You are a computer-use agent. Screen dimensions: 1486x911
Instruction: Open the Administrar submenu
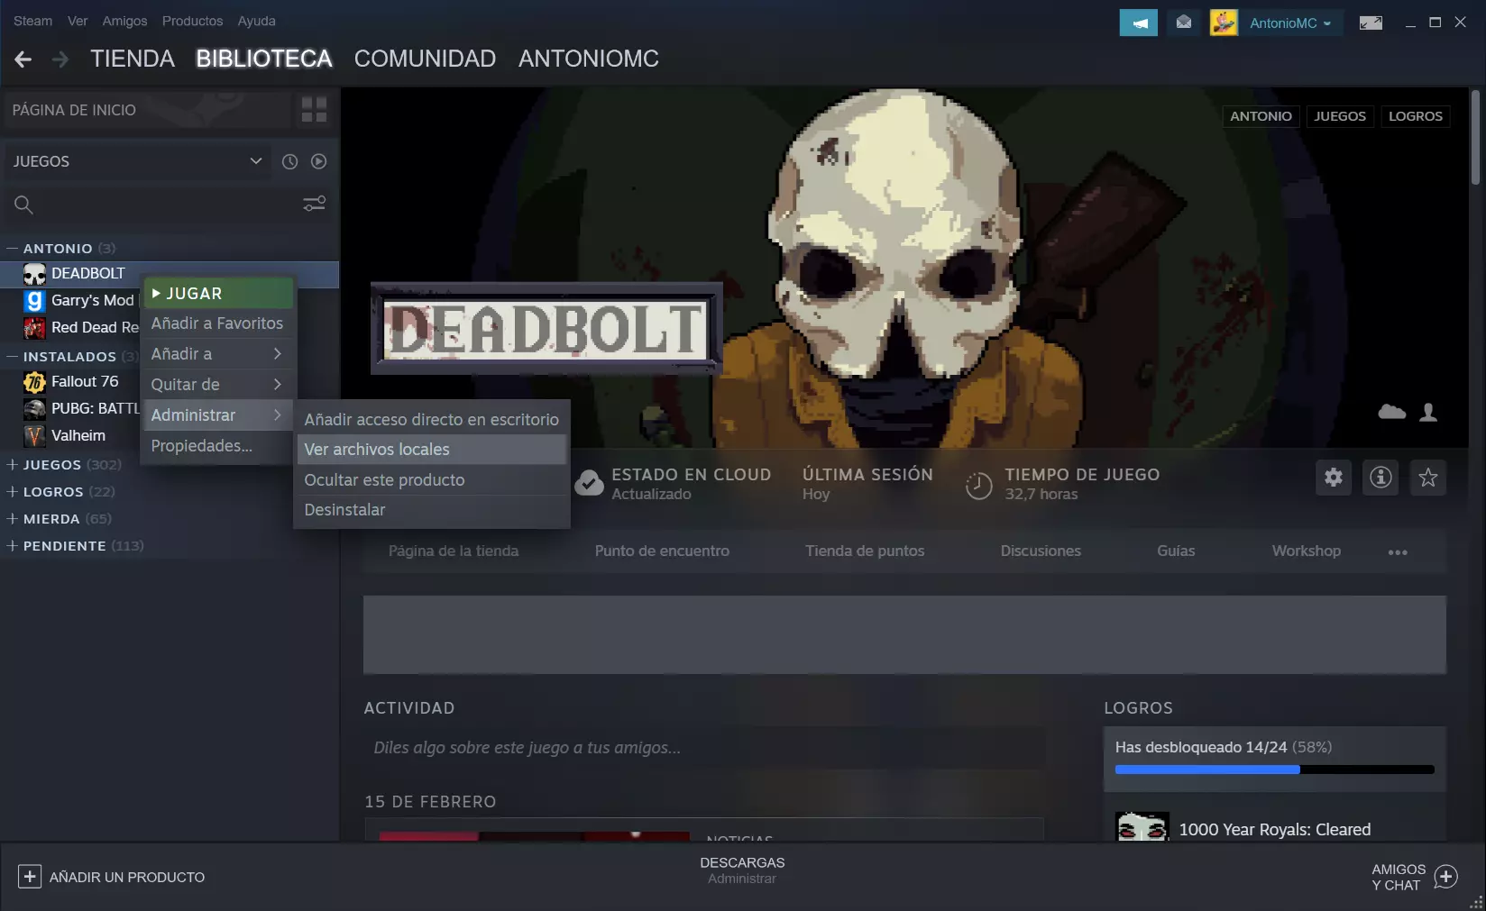[218, 415]
